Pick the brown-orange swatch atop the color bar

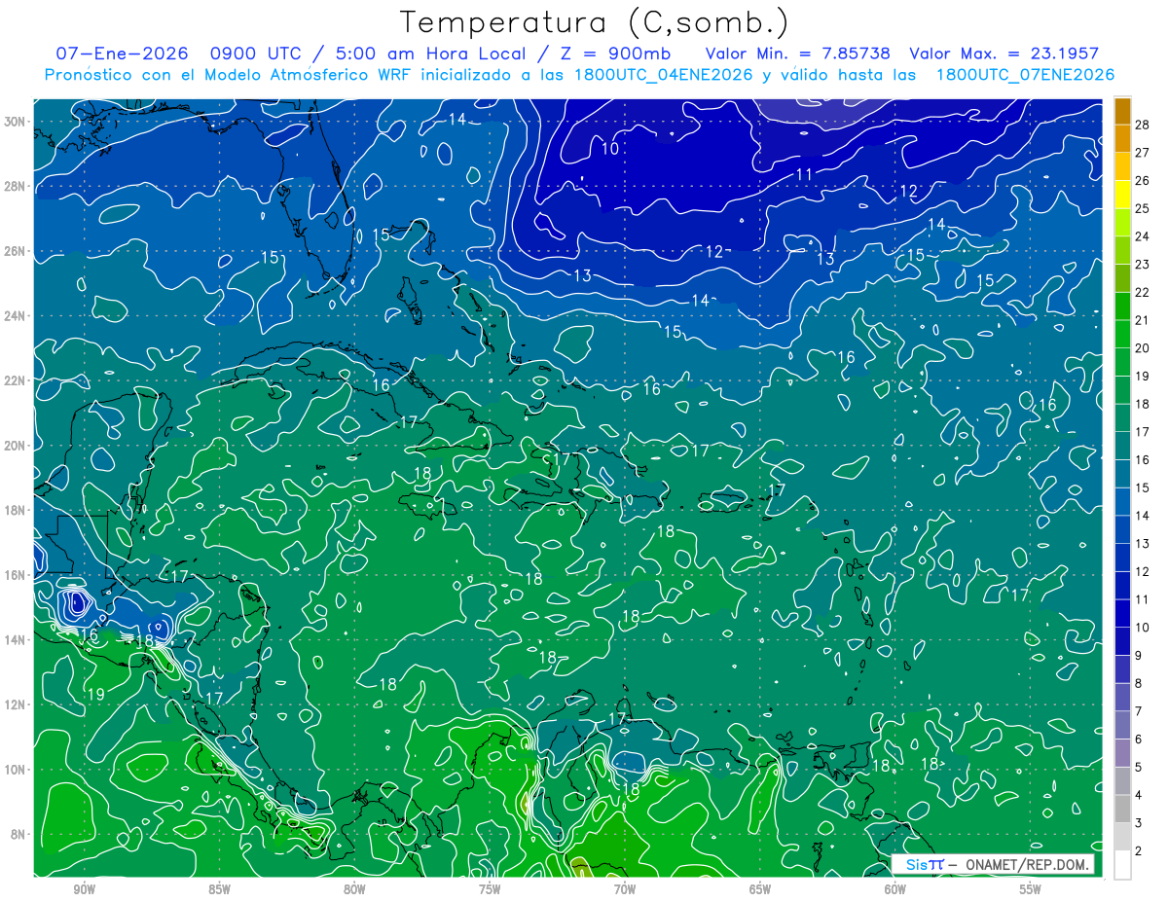click(x=1123, y=111)
